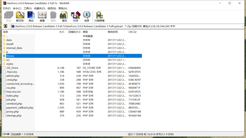Click the 解压到 (Extract To) toolbar icon

(20, 17)
